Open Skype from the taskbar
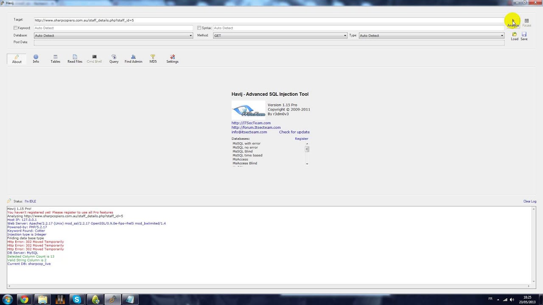 tap(77, 300)
